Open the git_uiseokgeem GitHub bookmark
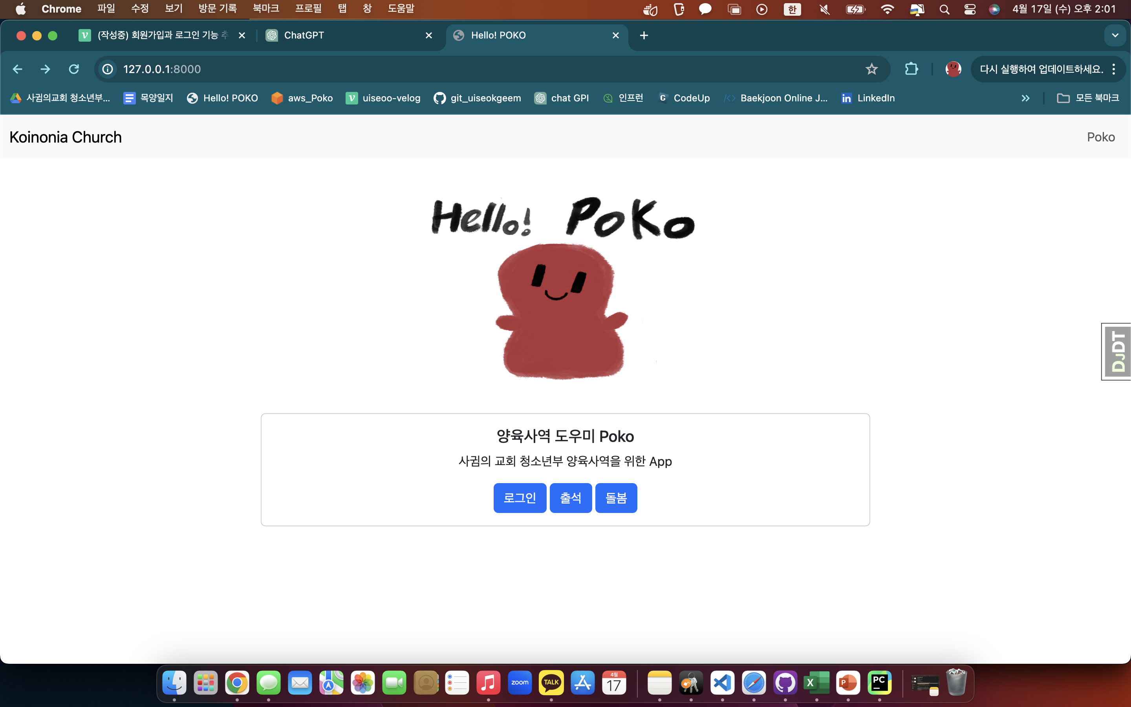1131x707 pixels. click(477, 98)
